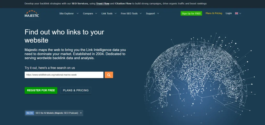Click SEO Services in the top banner
Screen dimensions: 265x125
click(80, 3)
